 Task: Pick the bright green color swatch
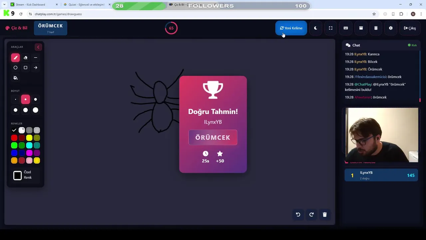pyautogui.click(x=14, y=145)
